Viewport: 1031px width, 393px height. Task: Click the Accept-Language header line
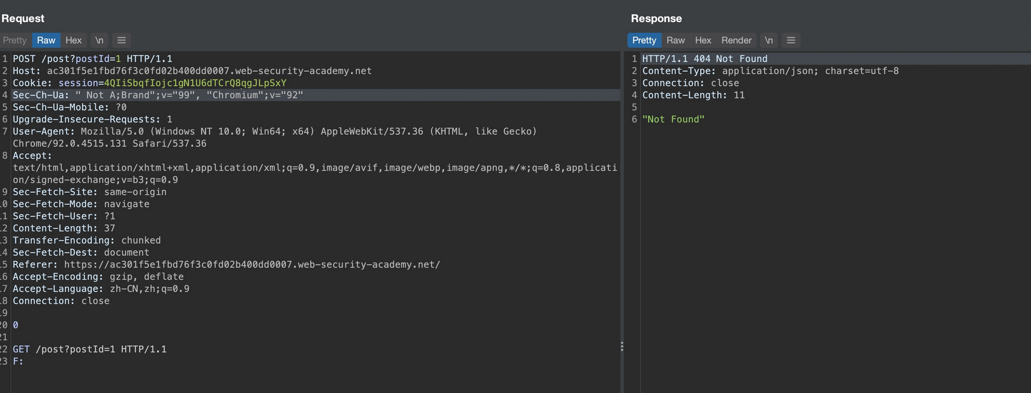point(101,289)
